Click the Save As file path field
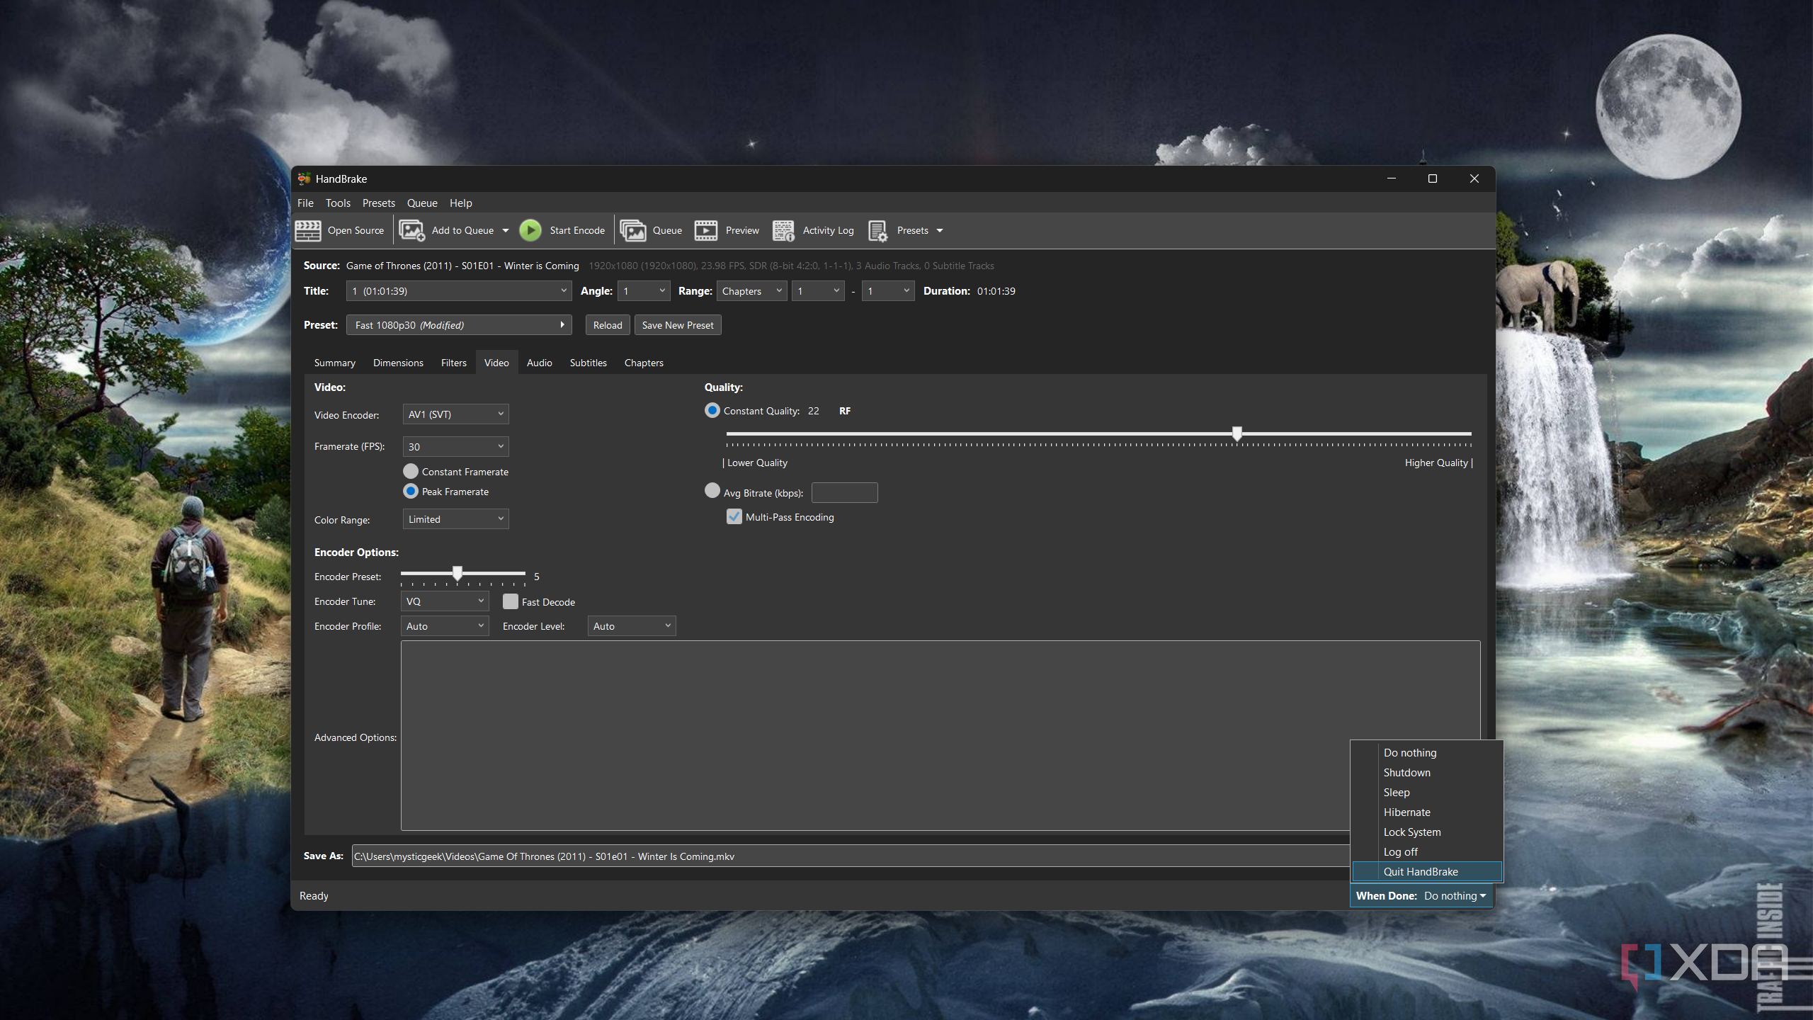 (x=851, y=856)
